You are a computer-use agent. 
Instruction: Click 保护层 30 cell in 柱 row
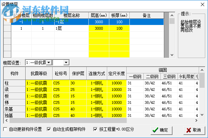point(78,83)
